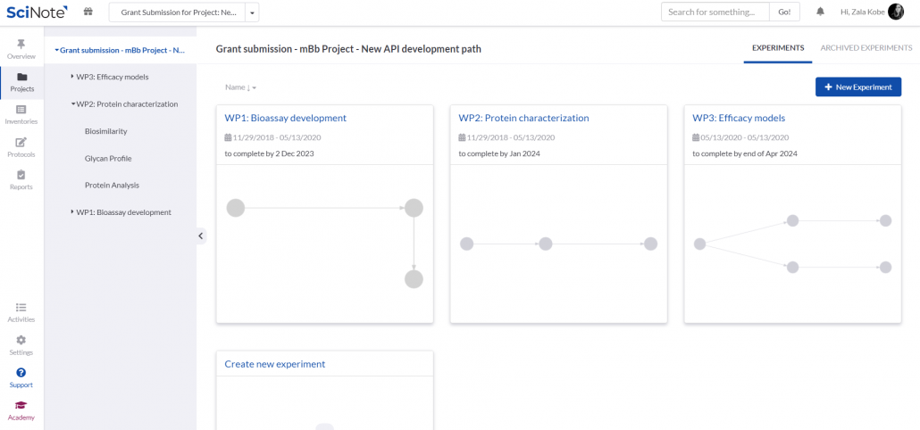Expand the WP3: Efficacy models tree node
The height and width of the screenshot is (430, 920).
tap(72, 77)
